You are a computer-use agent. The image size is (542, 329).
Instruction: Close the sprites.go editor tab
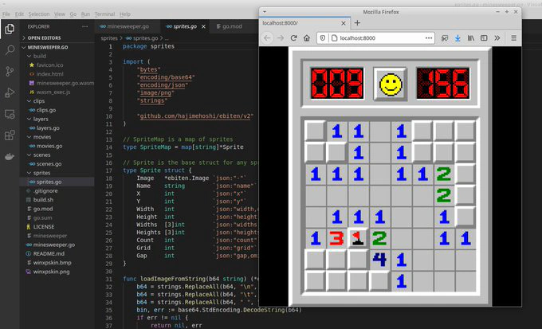[x=203, y=26]
